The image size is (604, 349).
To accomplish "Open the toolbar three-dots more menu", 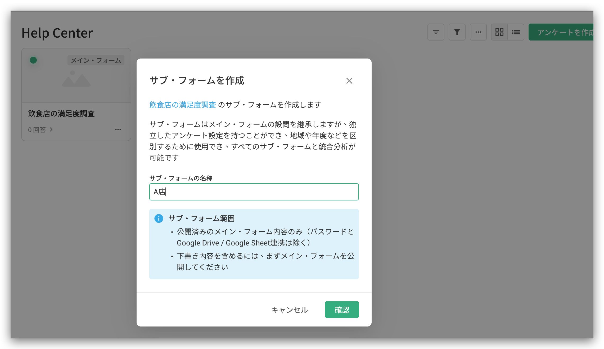I will click(478, 32).
